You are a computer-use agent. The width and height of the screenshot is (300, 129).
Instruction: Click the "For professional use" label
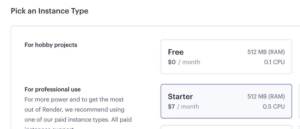[x=52, y=89]
